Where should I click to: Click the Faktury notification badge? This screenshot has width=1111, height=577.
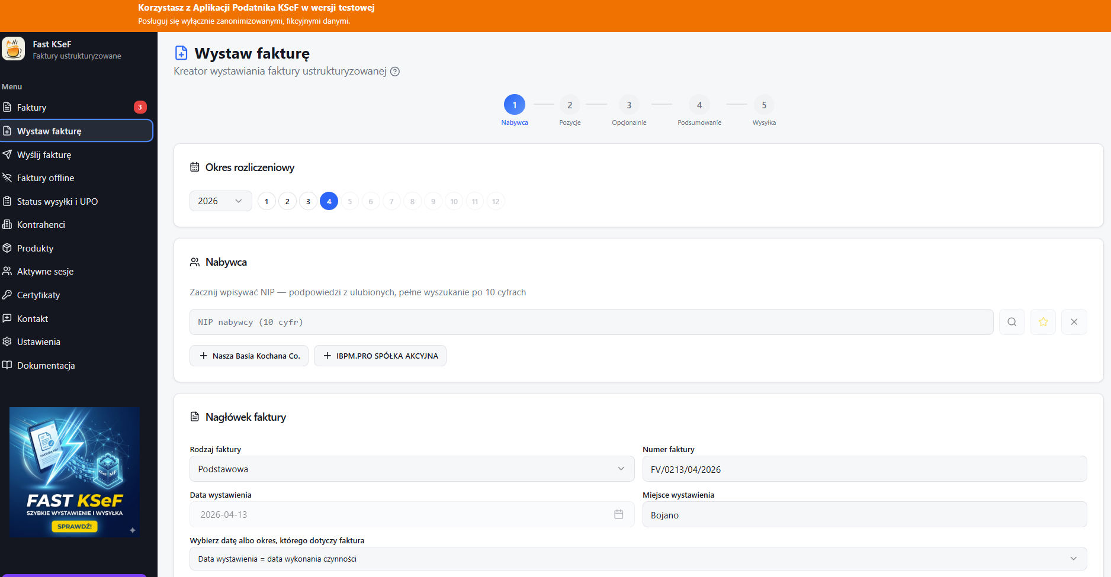tap(140, 107)
